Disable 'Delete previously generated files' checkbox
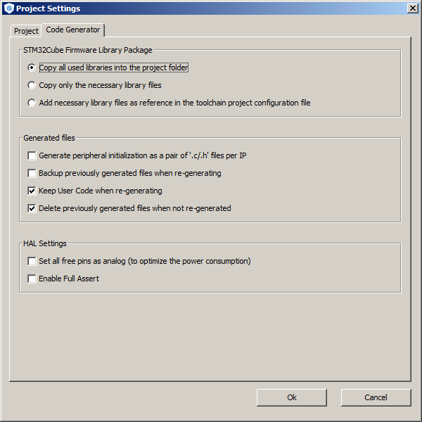Image resolution: width=422 pixels, height=422 pixels. click(32, 208)
